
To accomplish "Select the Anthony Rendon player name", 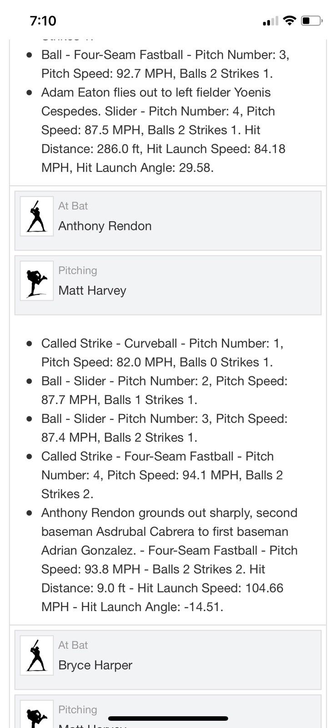I will (x=105, y=226).
